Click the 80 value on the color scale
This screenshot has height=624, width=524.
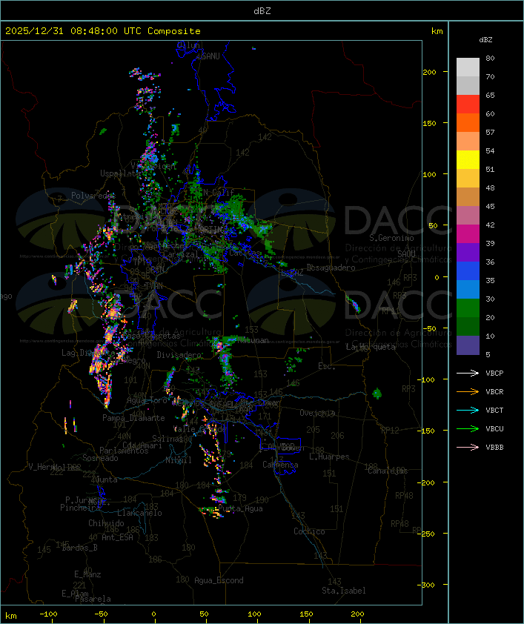click(x=490, y=58)
